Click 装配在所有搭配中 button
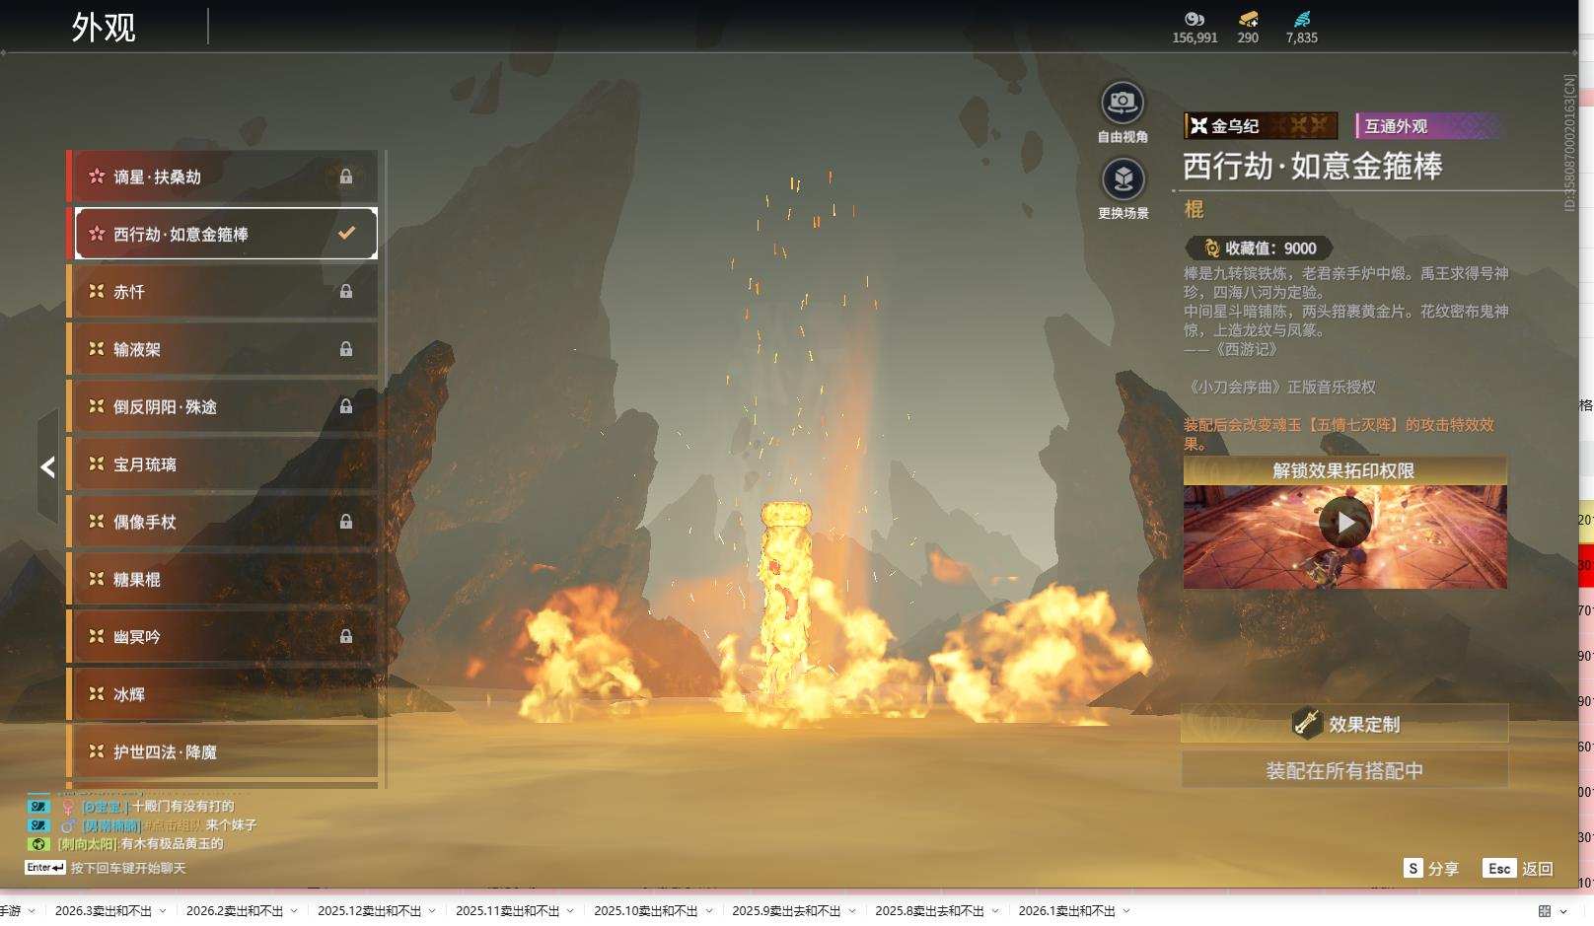 (1344, 770)
